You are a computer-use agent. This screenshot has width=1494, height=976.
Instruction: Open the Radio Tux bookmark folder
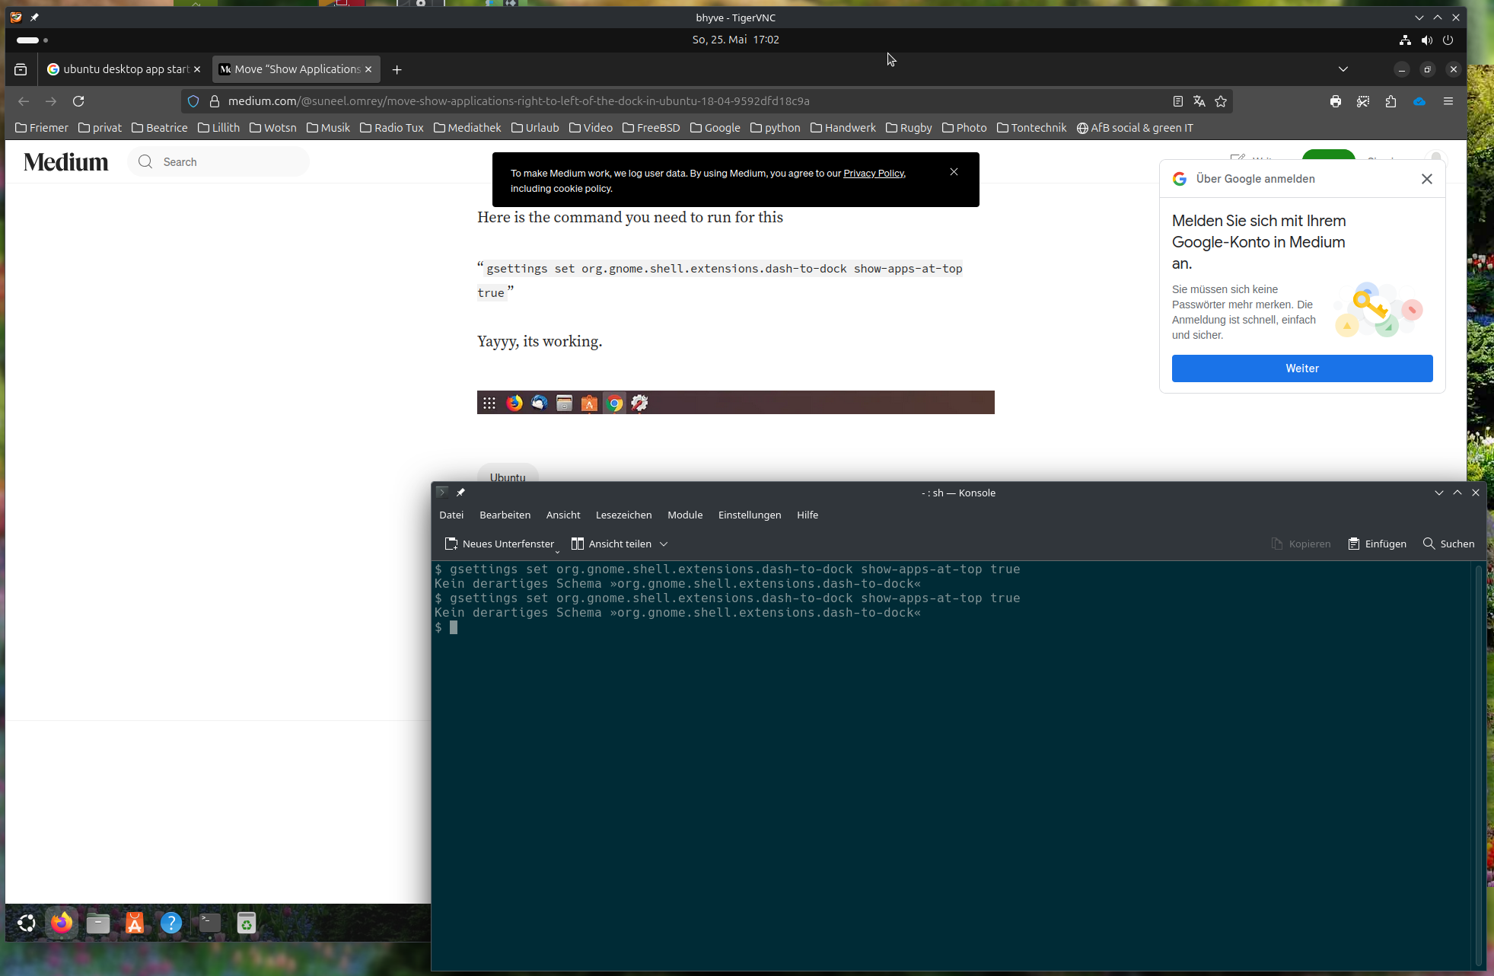[392, 128]
